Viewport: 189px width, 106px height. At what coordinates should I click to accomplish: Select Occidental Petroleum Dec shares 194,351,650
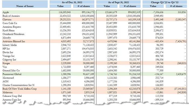point(88,34)
